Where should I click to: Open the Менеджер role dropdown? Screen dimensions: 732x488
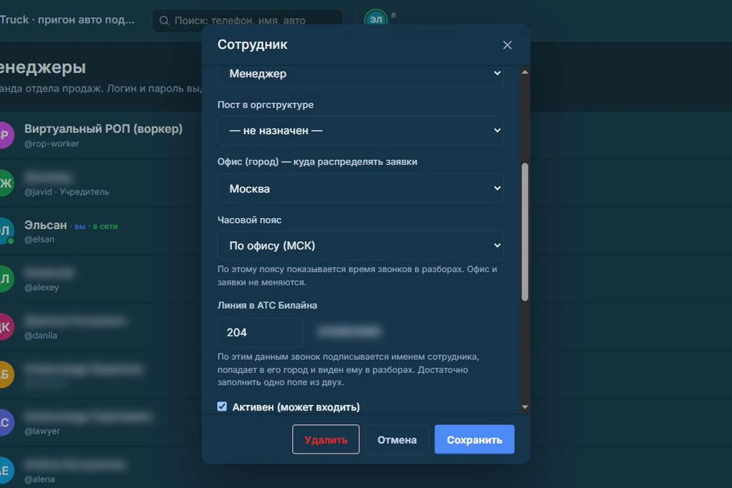pos(360,75)
